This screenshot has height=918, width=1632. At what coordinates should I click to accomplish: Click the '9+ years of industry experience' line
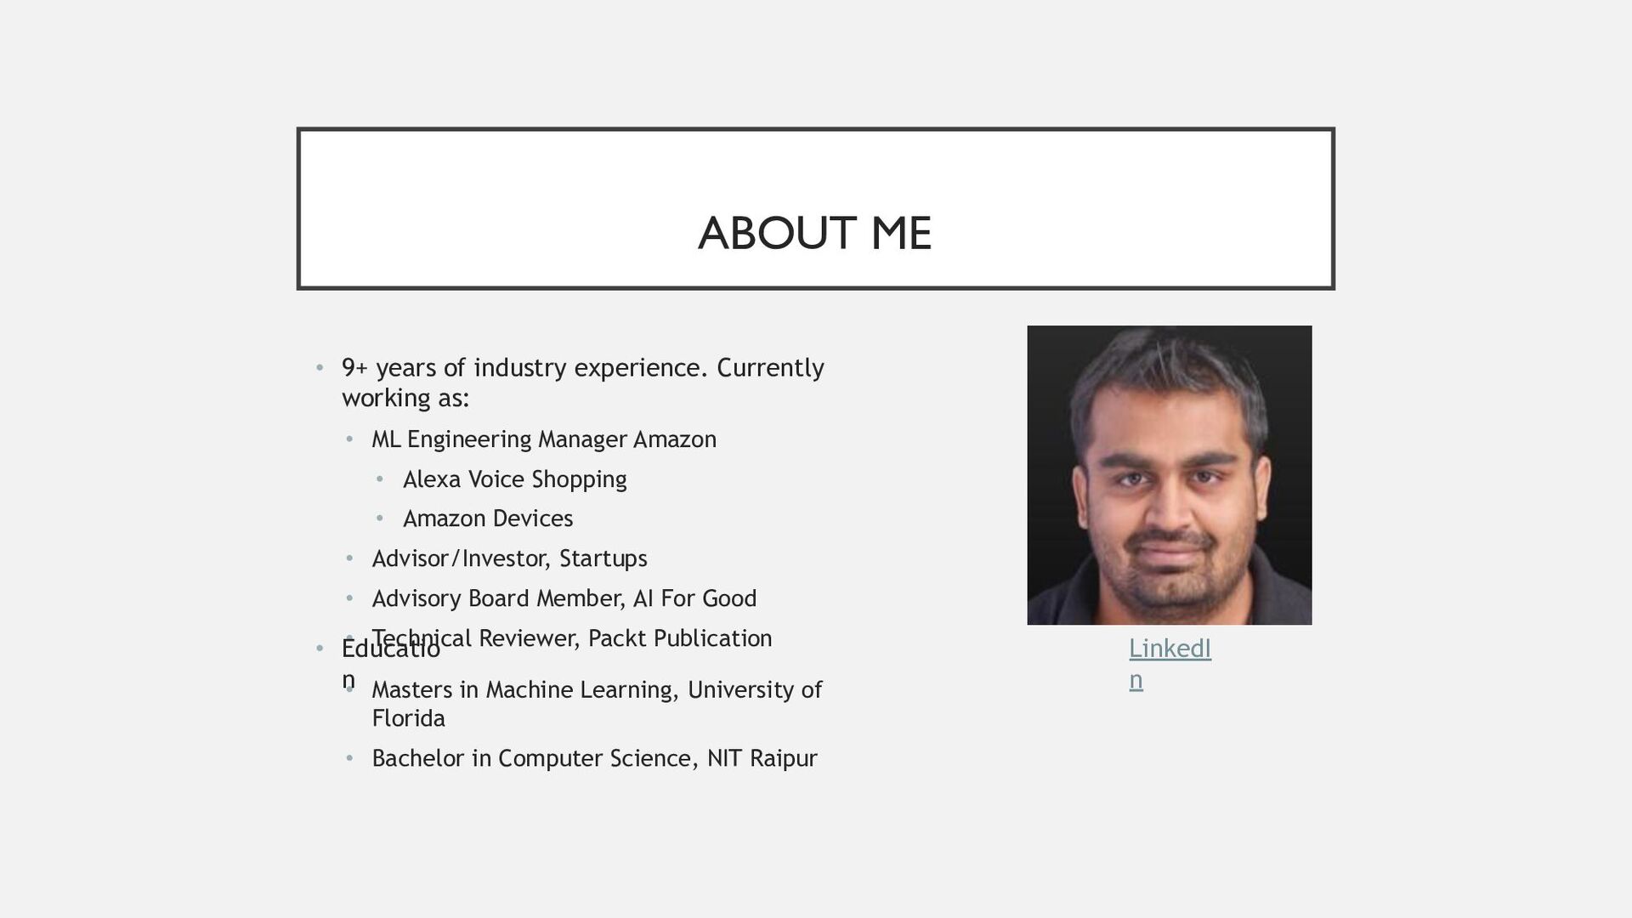tap(582, 367)
